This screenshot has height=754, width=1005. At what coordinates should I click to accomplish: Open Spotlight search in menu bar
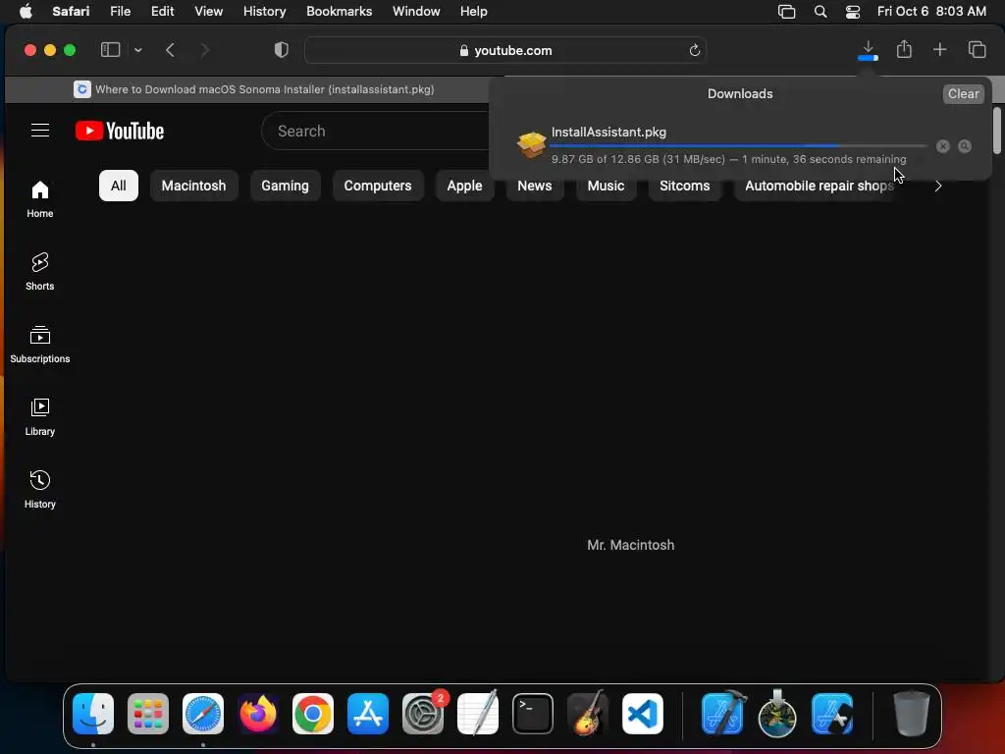pos(820,12)
